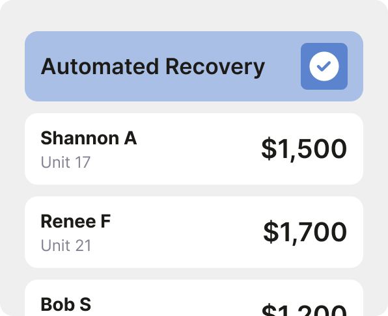Image resolution: width=388 pixels, height=316 pixels.
Task: Click the $1,200 amount for Bob S
Action: click(304, 310)
